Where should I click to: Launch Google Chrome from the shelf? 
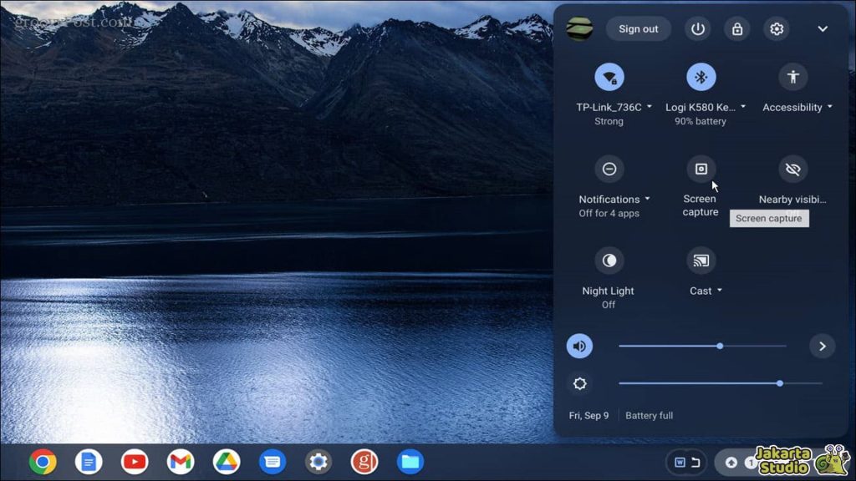point(43,461)
